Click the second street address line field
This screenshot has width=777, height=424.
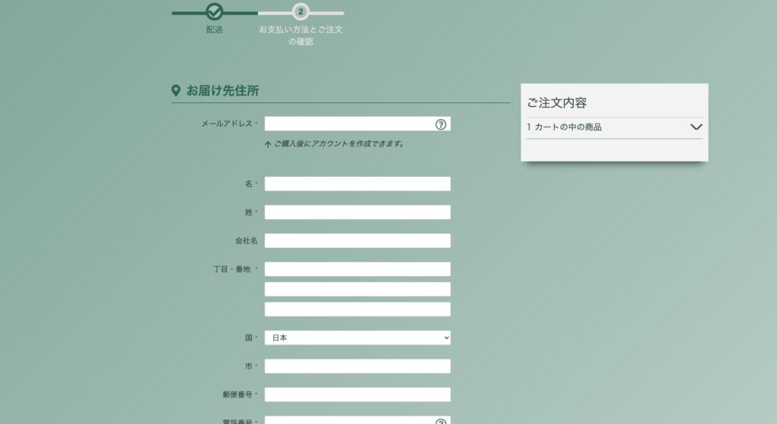pyautogui.click(x=357, y=289)
